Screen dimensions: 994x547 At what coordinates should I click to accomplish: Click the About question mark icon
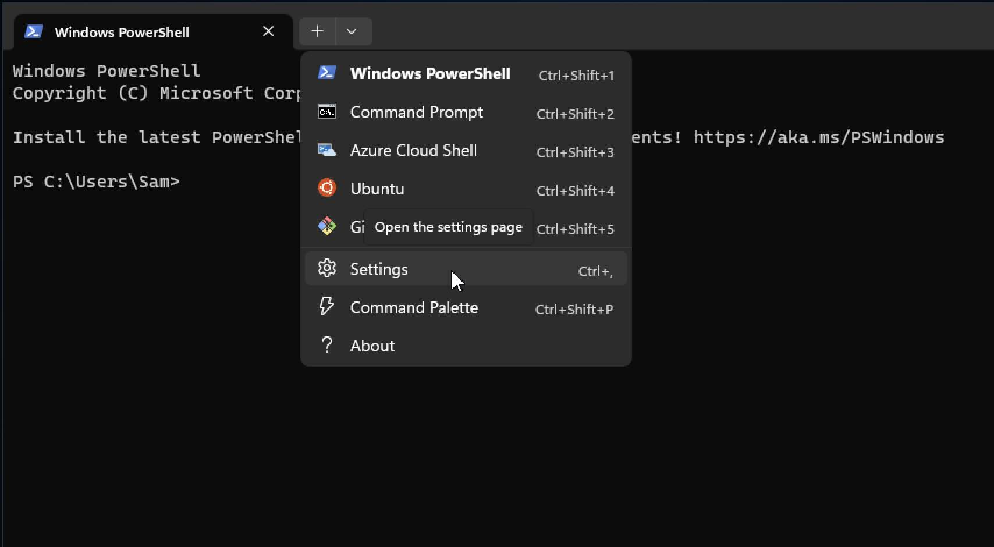click(x=327, y=344)
